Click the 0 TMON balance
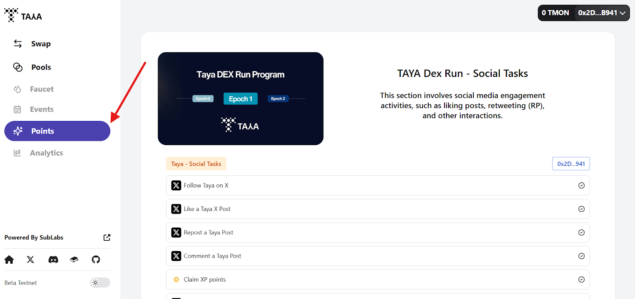 coord(555,13)
